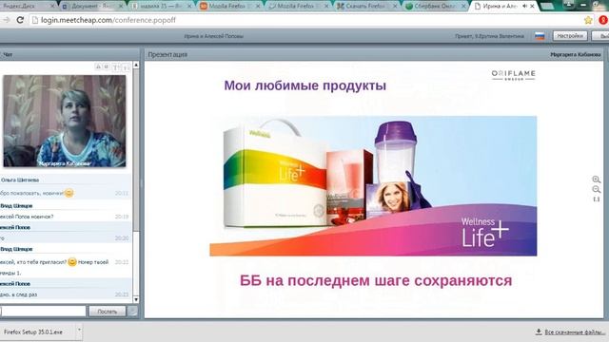Zoom out of the presentation slide
609x342 pixels.
597,189
